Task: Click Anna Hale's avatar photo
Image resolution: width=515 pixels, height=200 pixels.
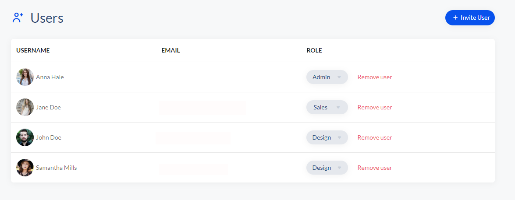Action: pyautogui.click(x=25, y=77)
